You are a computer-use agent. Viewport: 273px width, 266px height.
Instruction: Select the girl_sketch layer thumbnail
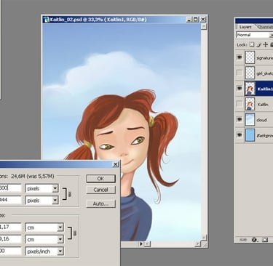250,73
